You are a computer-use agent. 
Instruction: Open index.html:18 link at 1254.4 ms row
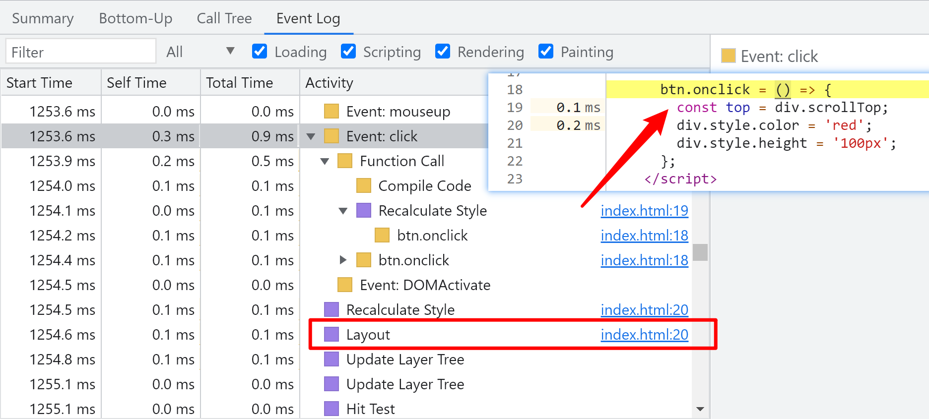pyautogui.click(x=644, y=260)
